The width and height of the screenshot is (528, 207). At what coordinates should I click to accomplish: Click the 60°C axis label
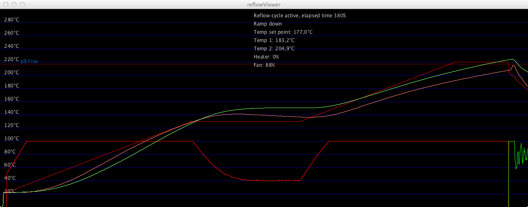coord(10,165)
